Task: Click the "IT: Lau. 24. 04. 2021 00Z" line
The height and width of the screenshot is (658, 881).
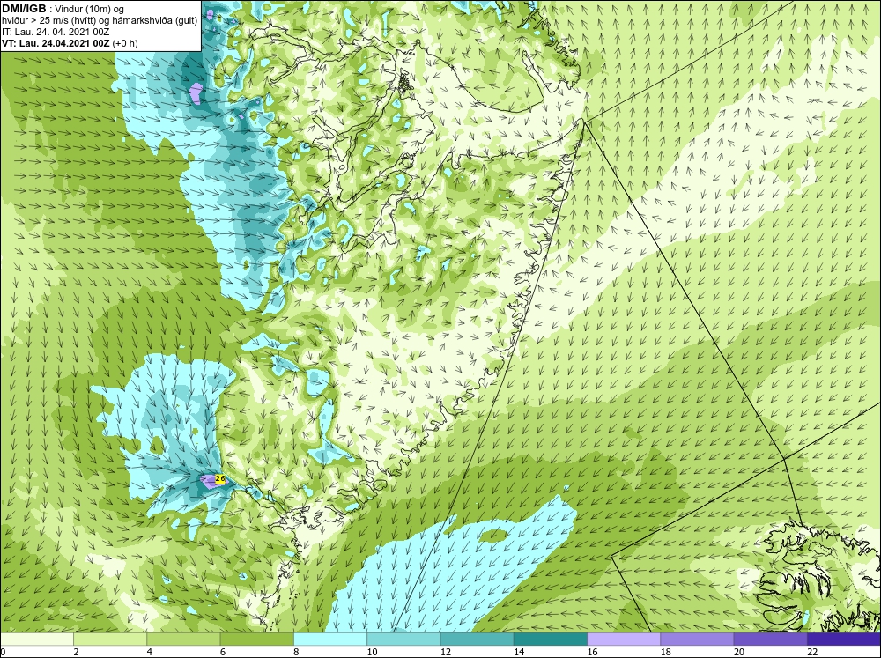Action: (x=55, y=32)
